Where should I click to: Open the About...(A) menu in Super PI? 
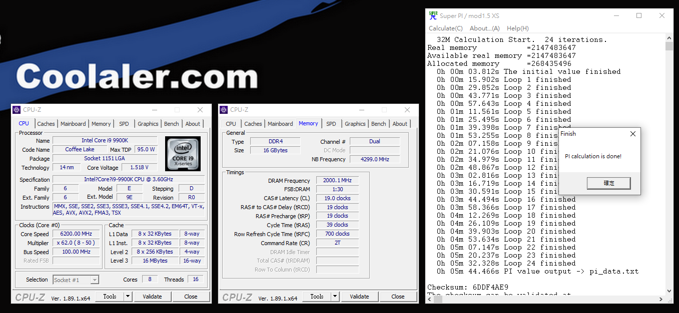(x=484, y=28)
